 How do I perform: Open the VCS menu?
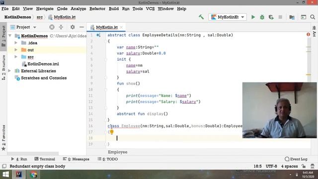(x=150, y=9)
